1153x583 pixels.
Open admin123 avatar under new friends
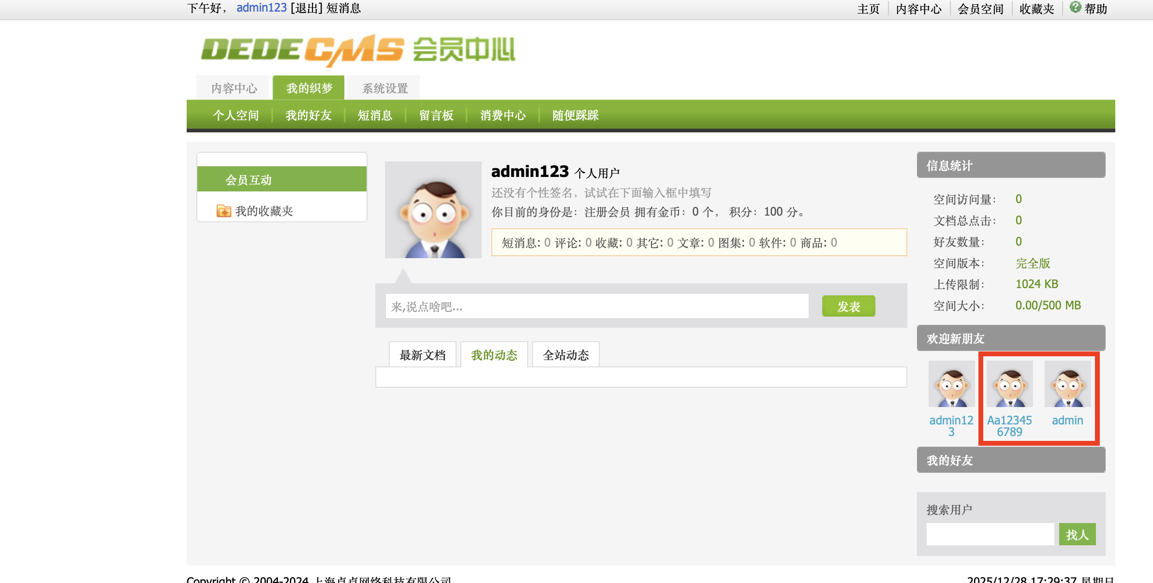click(951, 384)
